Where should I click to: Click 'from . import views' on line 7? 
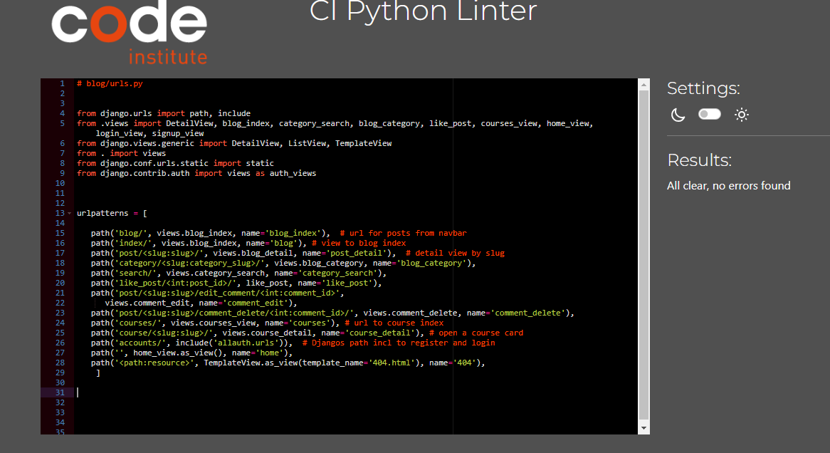click(121, 153)
